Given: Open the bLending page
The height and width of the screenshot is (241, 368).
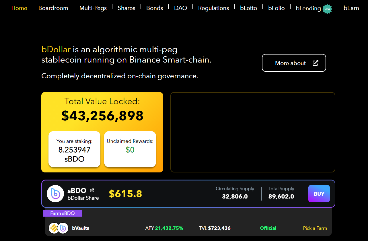Looking at the screenshot, I should pos(308,8).
